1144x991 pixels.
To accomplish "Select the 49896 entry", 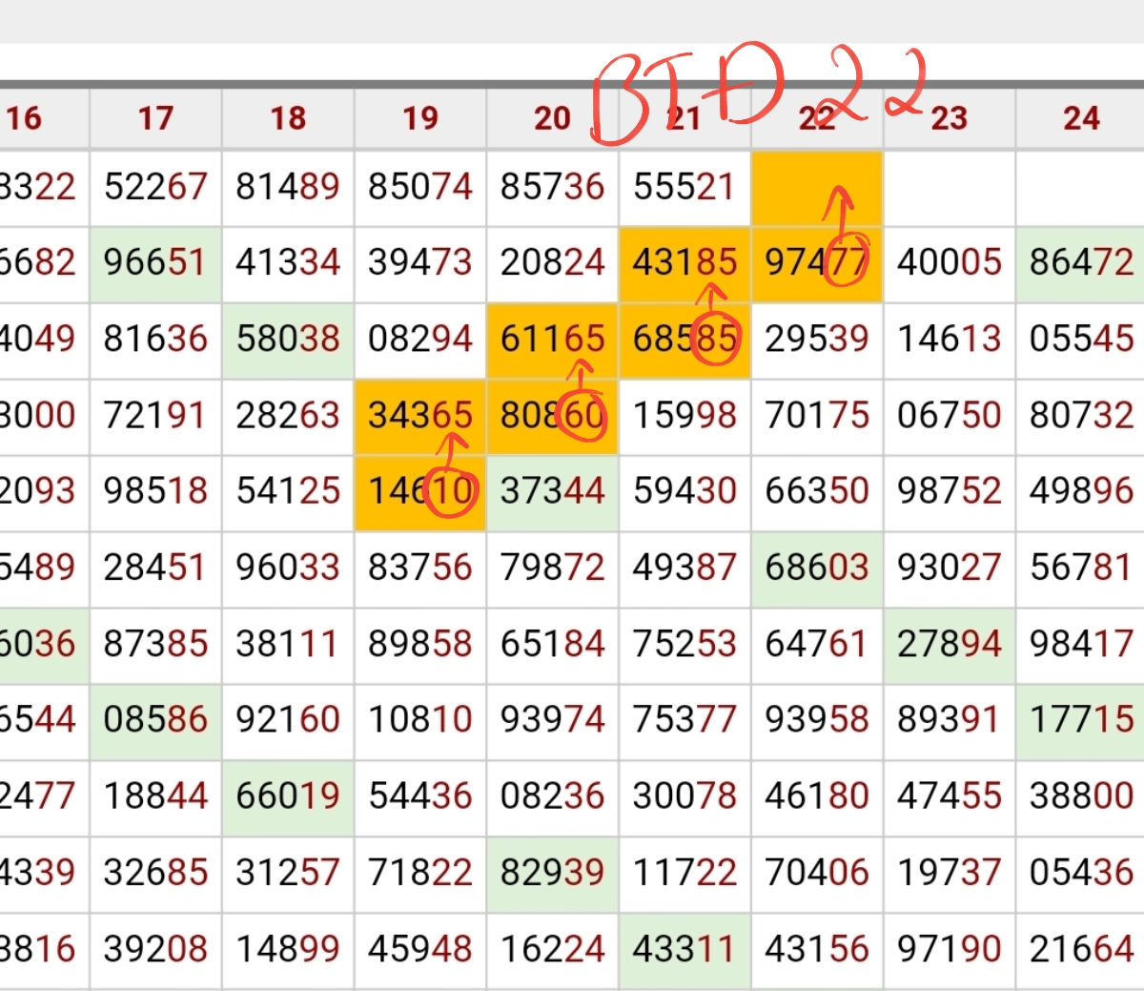I will point(1081,491).
